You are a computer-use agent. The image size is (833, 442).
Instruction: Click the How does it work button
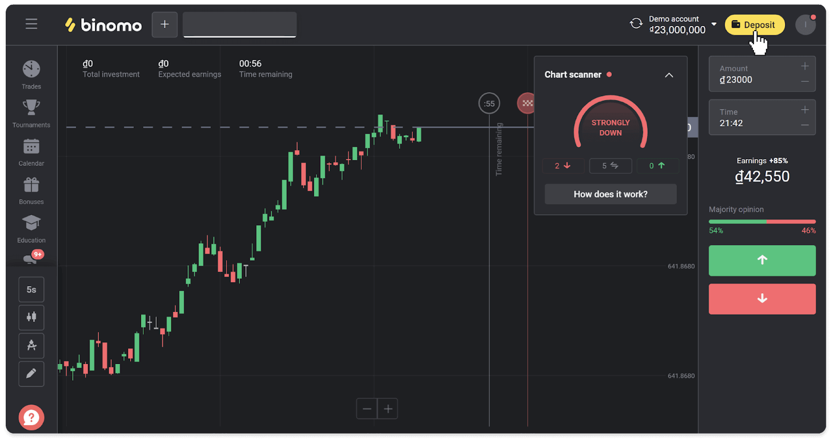pos(610,194)
